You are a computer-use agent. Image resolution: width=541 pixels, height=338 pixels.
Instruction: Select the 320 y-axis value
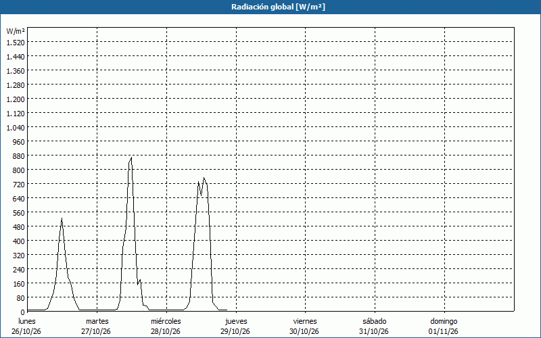pyautogui.click(x=19, y=256)
